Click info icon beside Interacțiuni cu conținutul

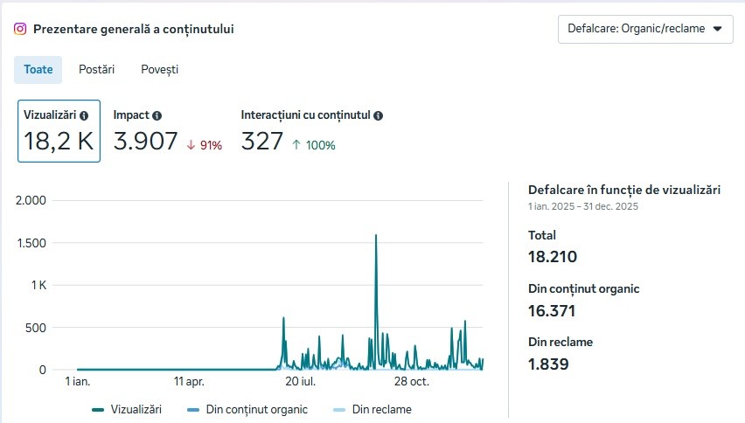pyautogui.click(x=379, y=115)
